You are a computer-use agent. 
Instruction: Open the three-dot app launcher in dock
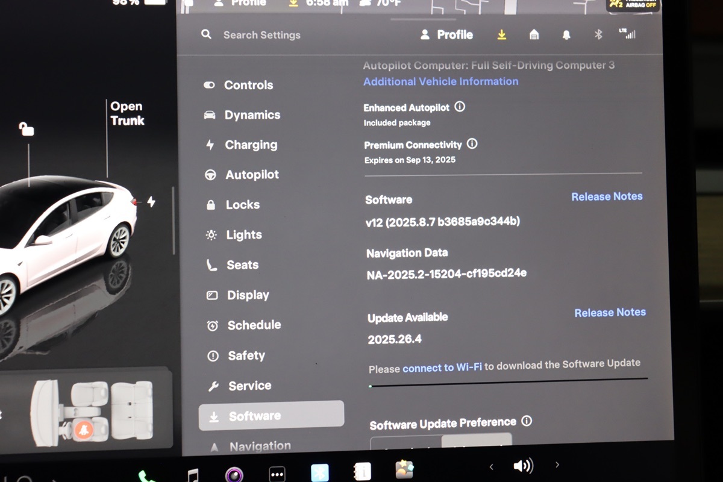pyautogui.click(x=277, y=474)
